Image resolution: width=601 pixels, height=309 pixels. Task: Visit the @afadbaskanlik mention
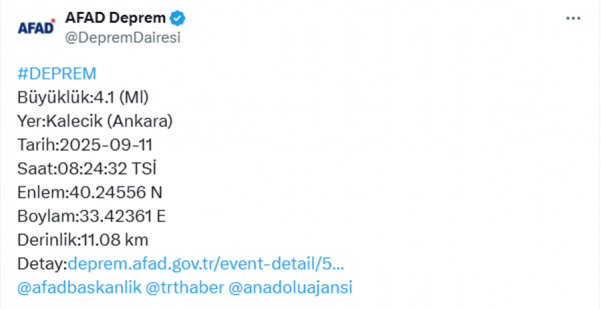(x=79, y=288)
